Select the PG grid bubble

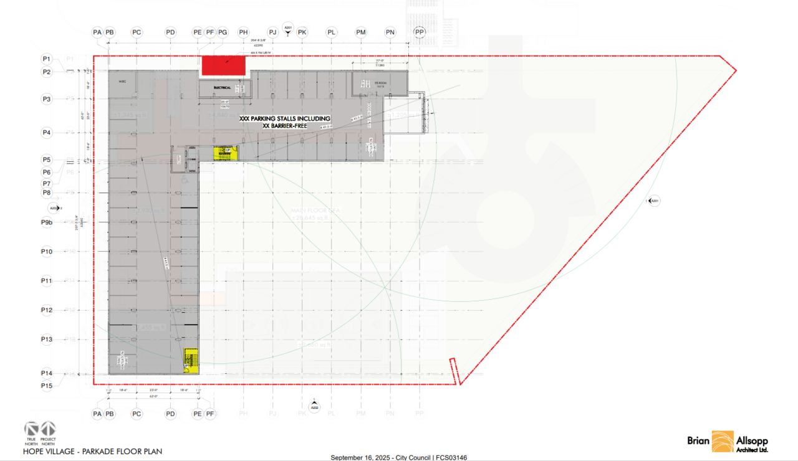tap(223, 32)
